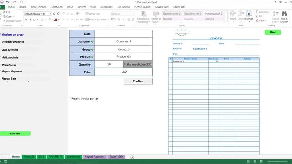Click the accounting number format icon
The width and height of the screenshot is (292, 164).
(113, 20)
